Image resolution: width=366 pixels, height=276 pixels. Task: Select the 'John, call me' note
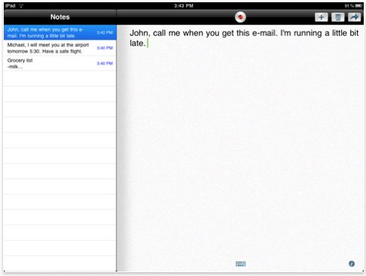(60, 32)
